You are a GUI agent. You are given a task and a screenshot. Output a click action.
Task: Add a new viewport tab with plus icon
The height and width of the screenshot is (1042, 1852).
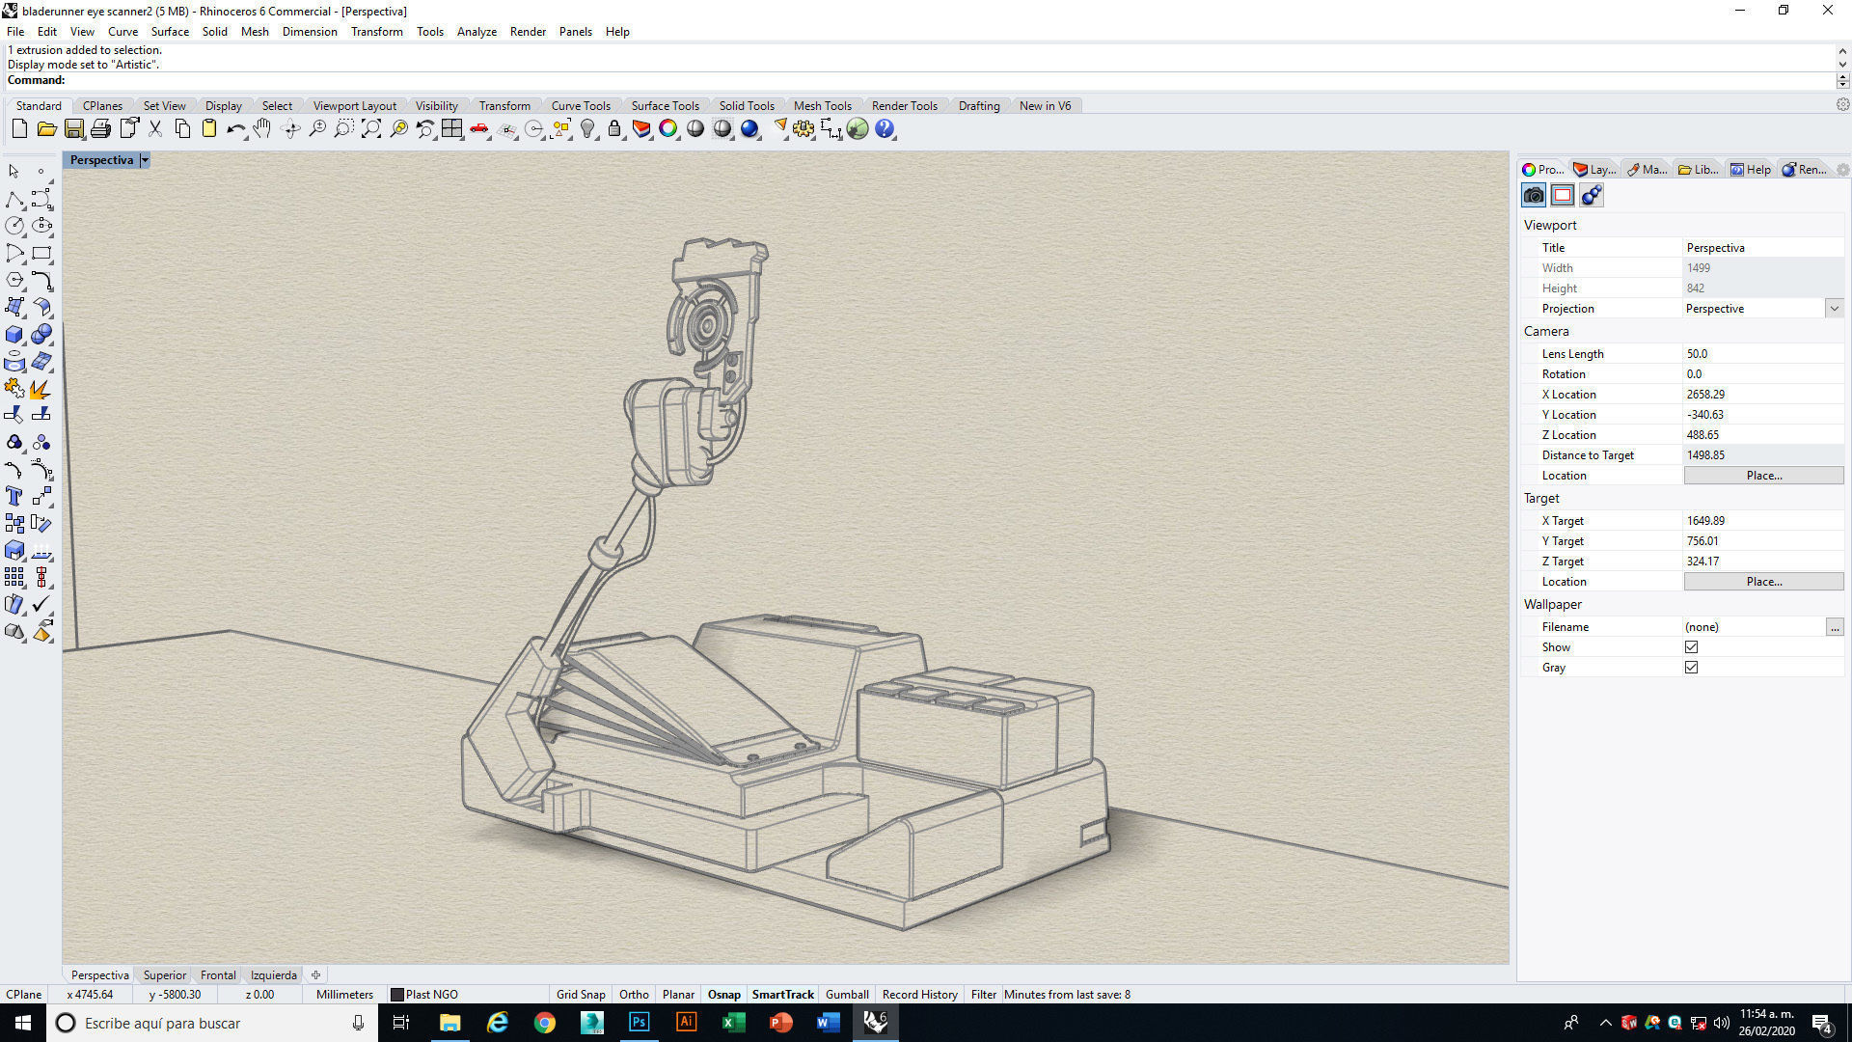[315, 975]
